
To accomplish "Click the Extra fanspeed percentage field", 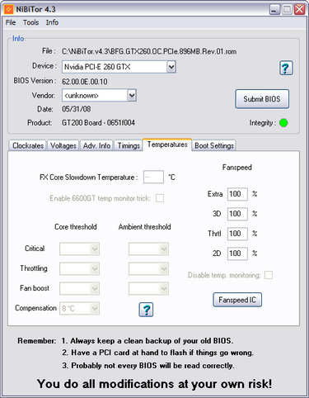I will [237, 194].
